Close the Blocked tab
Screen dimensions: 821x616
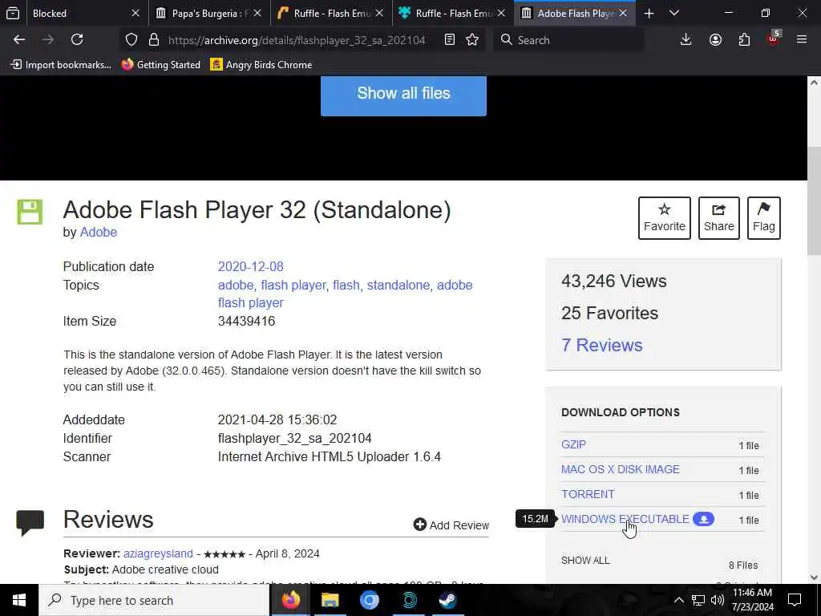(135, 13)
